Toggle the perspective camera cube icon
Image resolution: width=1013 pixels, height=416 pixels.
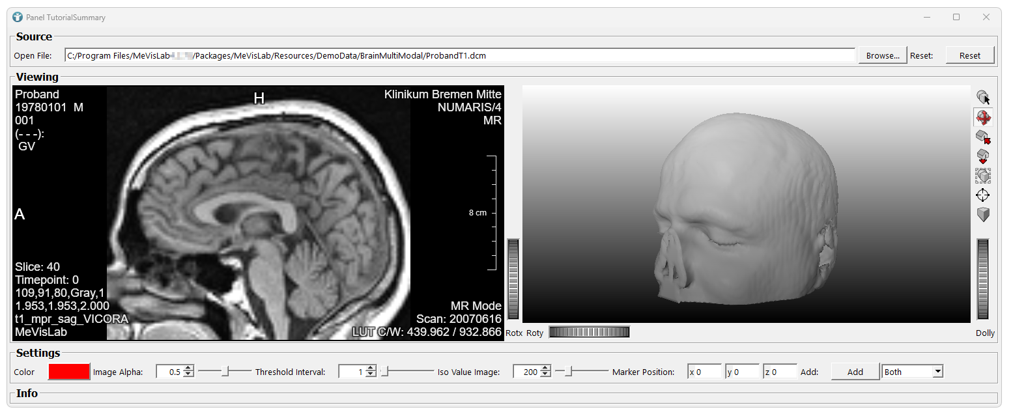[x=983, y=215]
